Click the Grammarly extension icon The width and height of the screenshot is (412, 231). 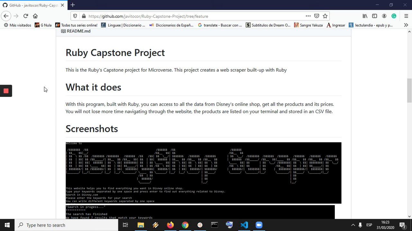click(x=394, y=16)
